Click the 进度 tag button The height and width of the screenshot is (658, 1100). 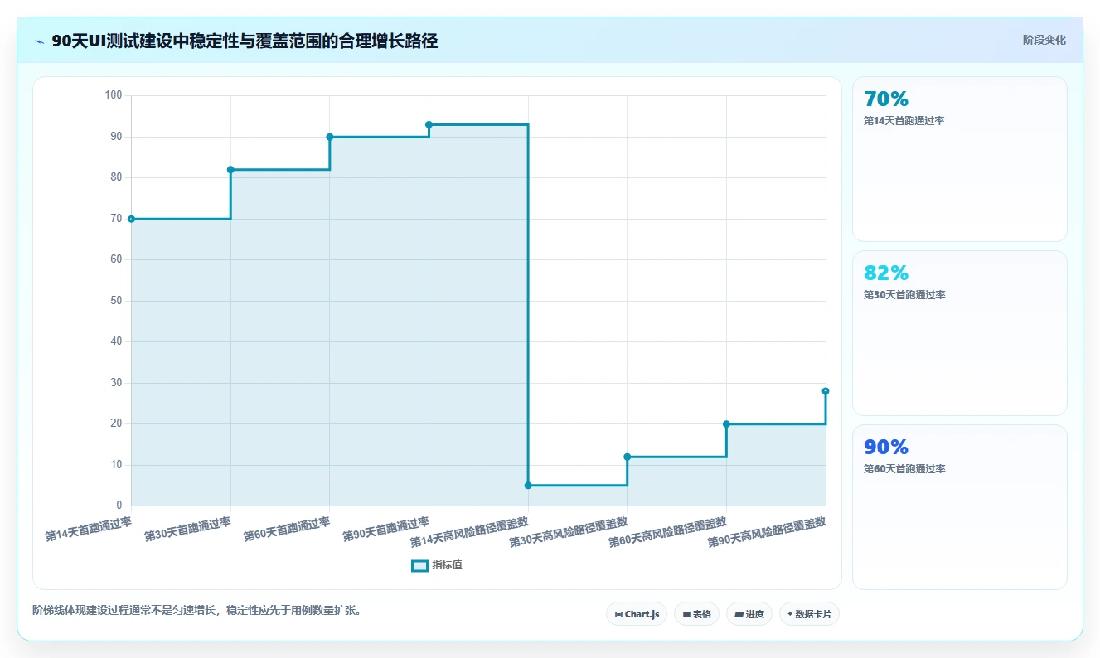pos(749,614)
